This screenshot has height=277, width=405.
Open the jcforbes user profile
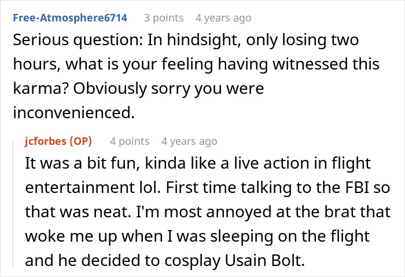(x=46, y=141)
